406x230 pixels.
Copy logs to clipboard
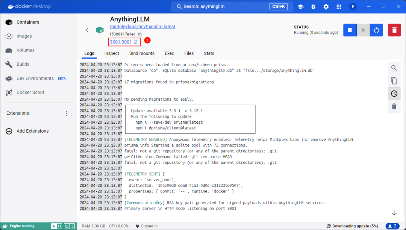point(394,81)
